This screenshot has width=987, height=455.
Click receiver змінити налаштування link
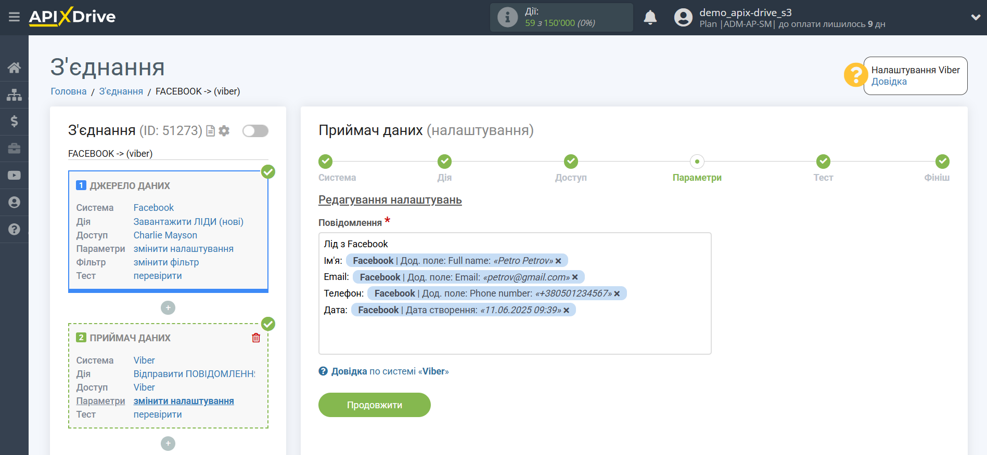click(184, 401)
